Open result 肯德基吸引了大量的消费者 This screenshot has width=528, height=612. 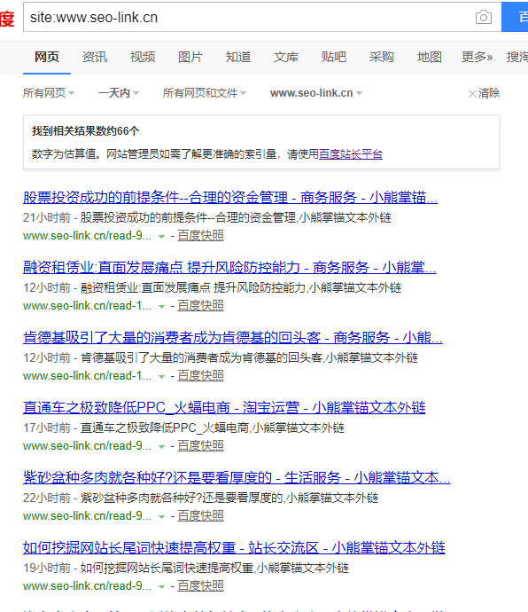click(x=233, y=337)
